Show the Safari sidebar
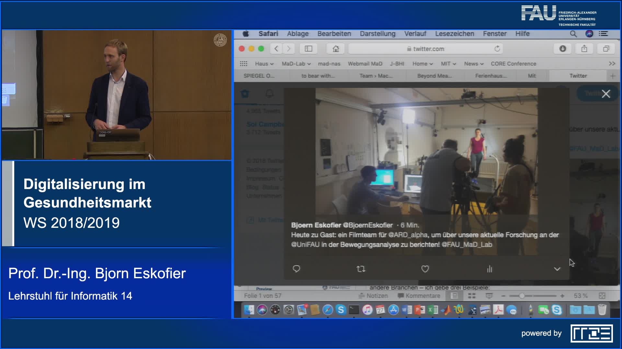Image resolution: width=622 pixels, height=349 pixels. (x=308, y=49)
